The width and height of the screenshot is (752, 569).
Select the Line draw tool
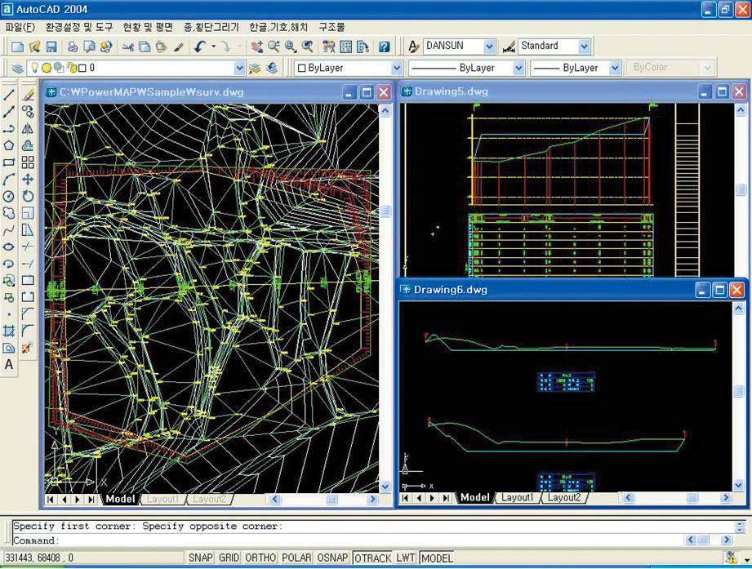(9, 95)
